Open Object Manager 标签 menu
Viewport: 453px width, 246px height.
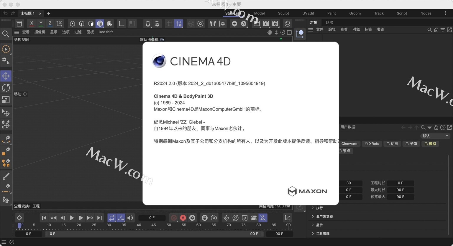click(x=368, y=29)
